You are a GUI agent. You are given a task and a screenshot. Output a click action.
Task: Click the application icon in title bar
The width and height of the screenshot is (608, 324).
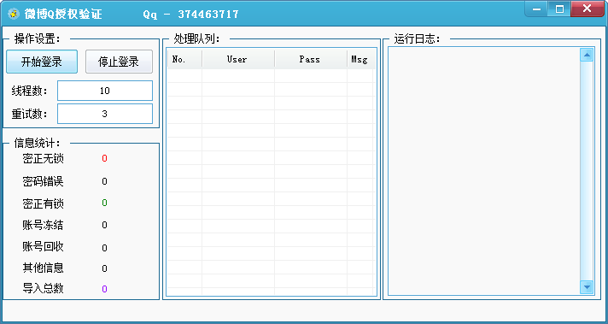pyautogui.click(x=14, y=14)
